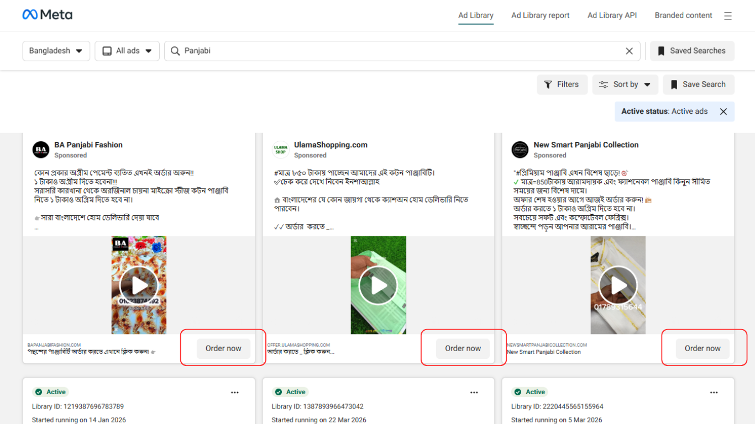Click UlamaShopping.com profile avatar
Screen dimensions: 755x424
(x=281, y=150)
